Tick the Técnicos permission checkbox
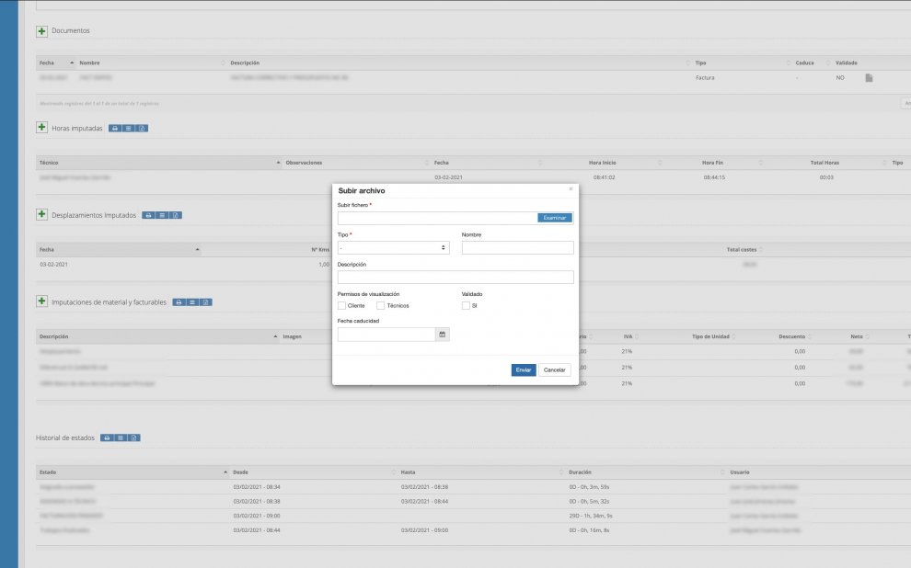911x568 pixels. (x=381, y=305)
